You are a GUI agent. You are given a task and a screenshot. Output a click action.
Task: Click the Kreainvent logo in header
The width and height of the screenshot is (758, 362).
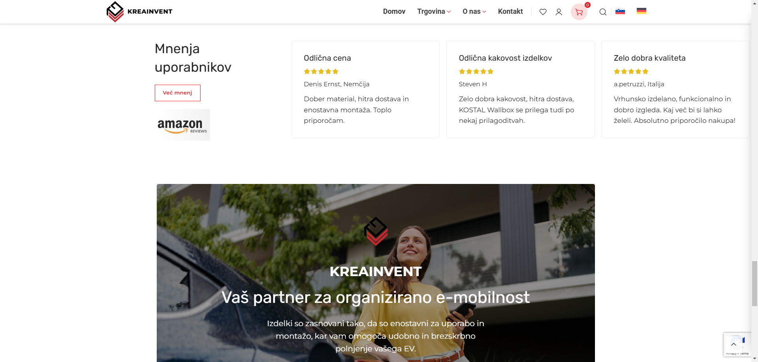coord(139,12)
